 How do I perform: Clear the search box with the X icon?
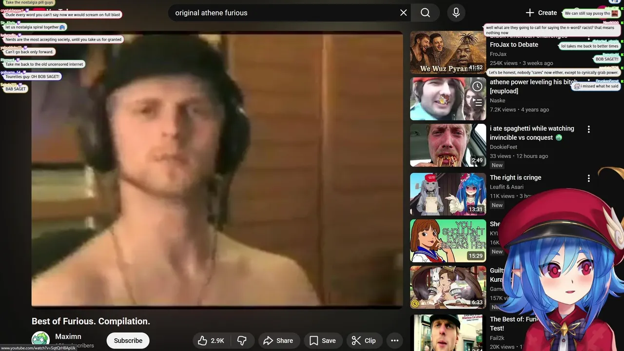pyautogui.click(x=403, y=13)
